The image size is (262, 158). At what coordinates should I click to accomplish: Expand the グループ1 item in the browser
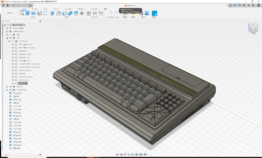[x=9, y=41]
